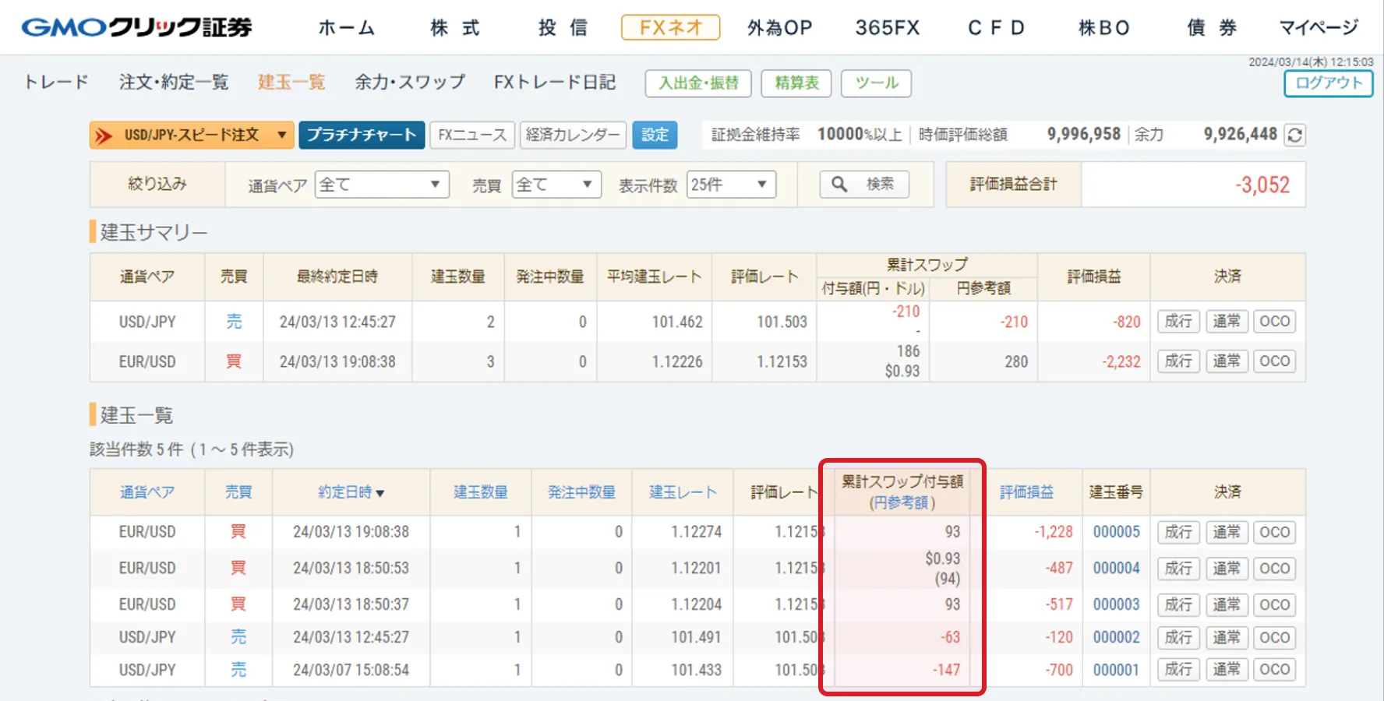Click the magnifier 検索 search button
Screen dimensions: 1384x701
click(x=863, y=185)
